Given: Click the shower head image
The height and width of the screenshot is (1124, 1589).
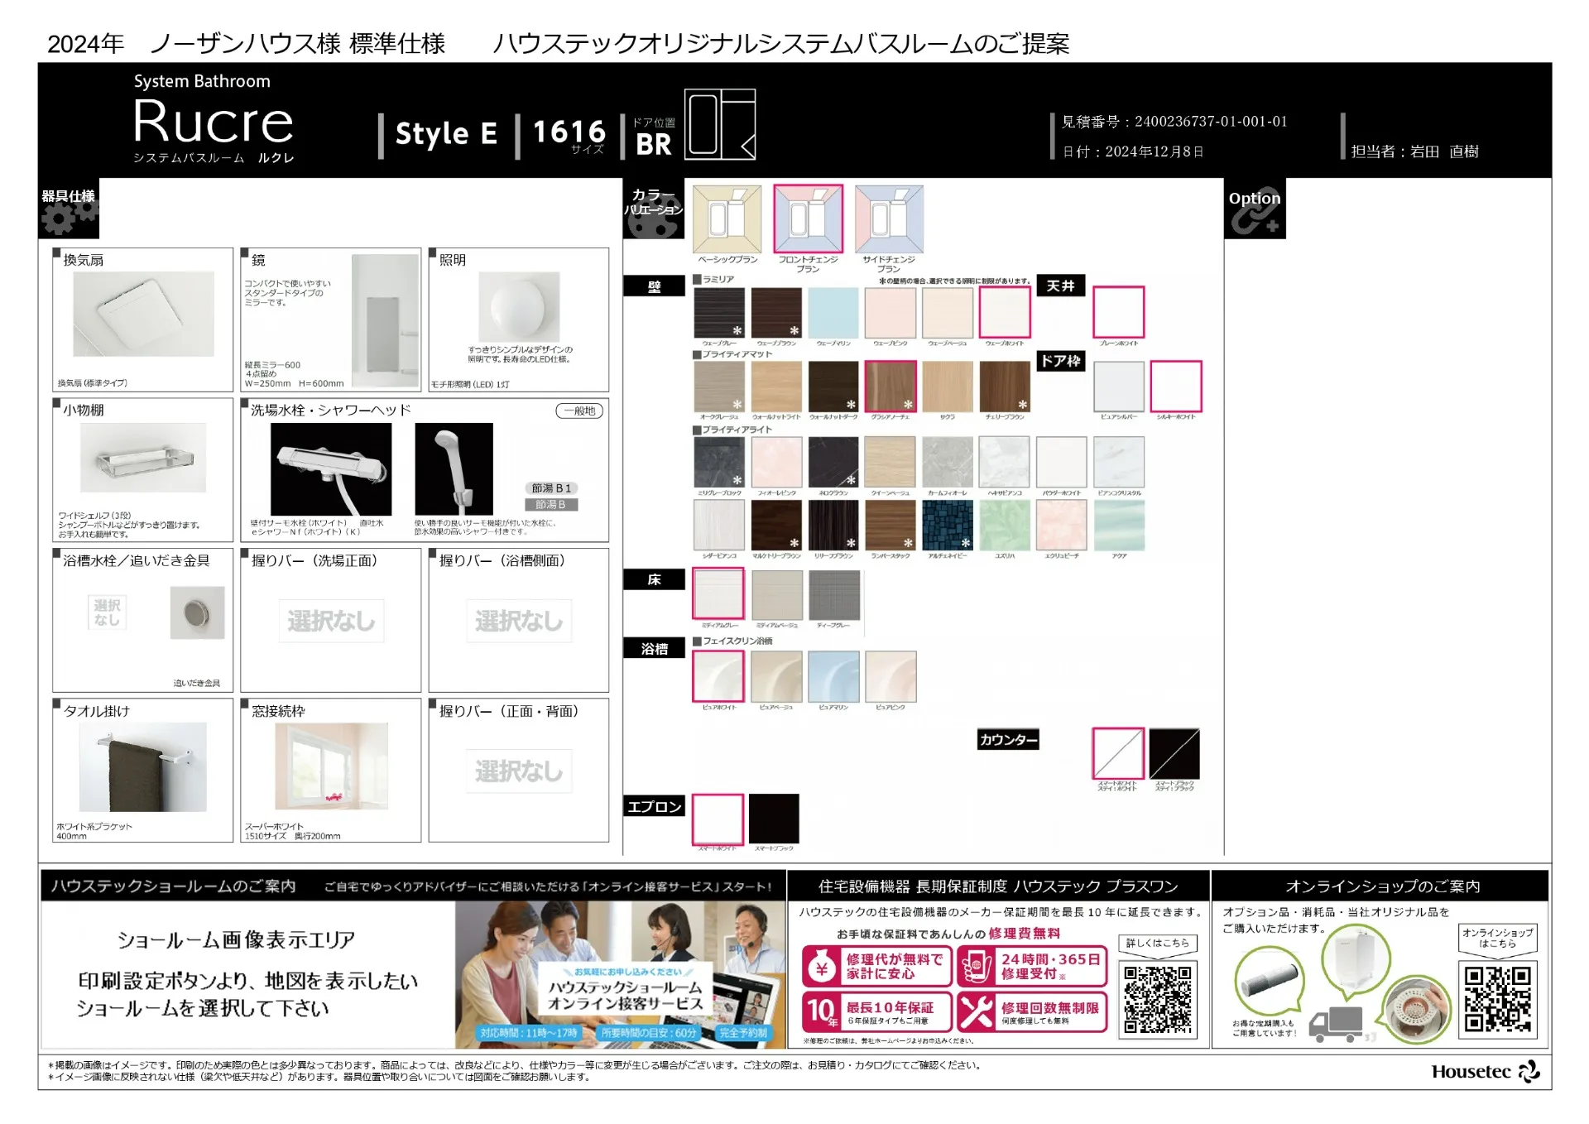Looking at the screenshot, I should point(454,469).
